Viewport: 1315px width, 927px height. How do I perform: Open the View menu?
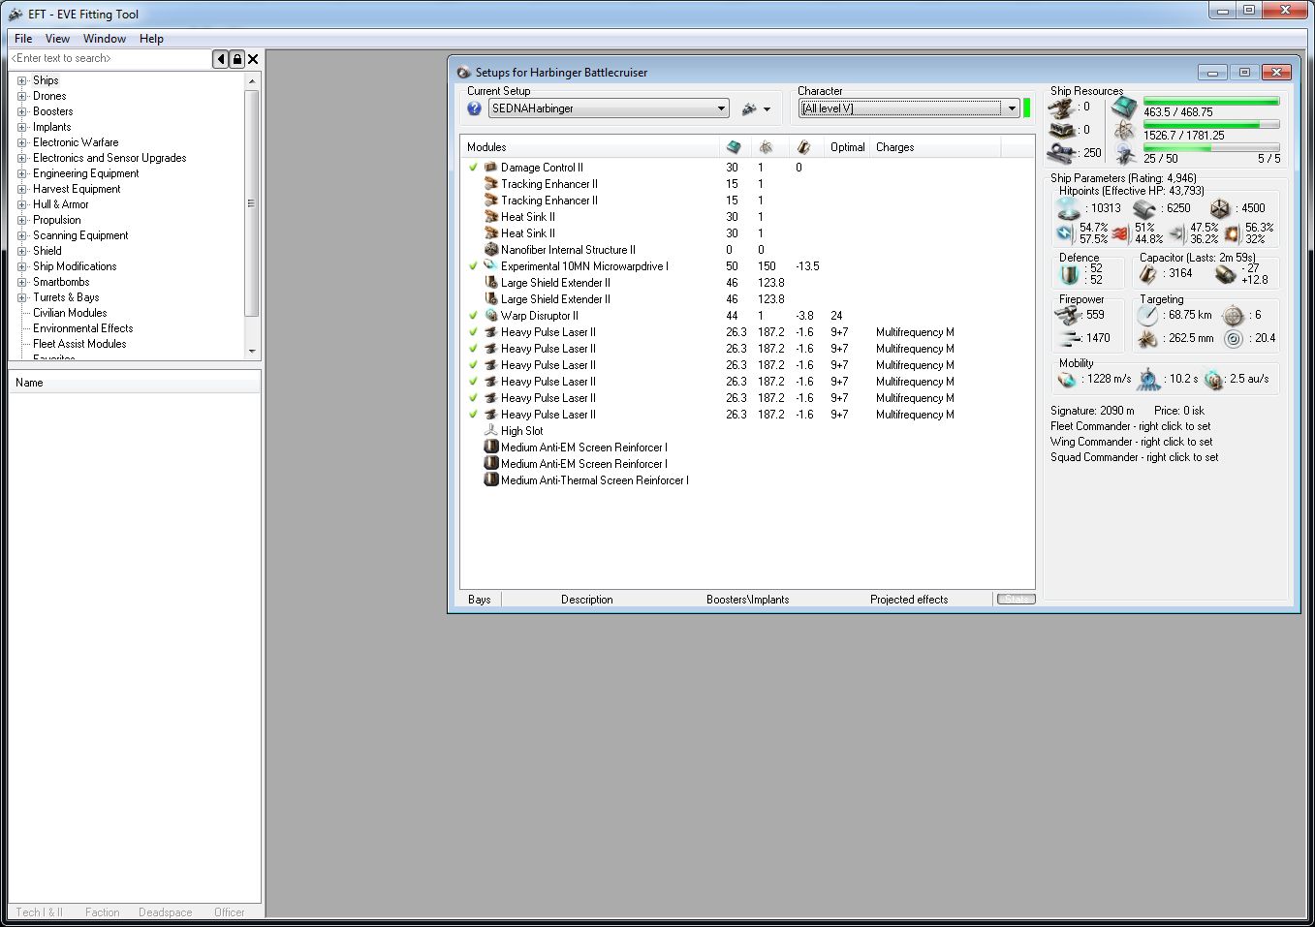pos(57,39)
